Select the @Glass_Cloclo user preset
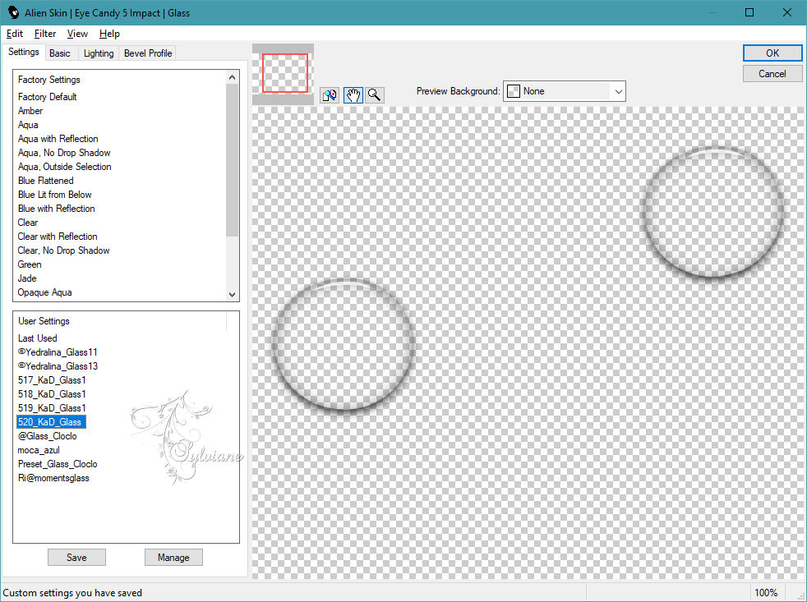Viewport: 807px width, 602px height. tap(48, 436)
